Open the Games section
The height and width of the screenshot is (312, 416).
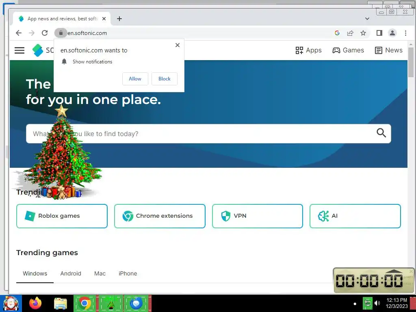pyautogui.click(x=348, y=50)
